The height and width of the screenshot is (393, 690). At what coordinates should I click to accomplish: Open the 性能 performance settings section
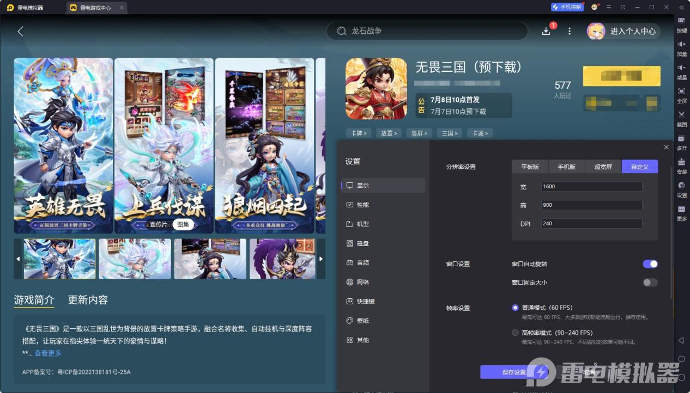[x=383, y=205]
